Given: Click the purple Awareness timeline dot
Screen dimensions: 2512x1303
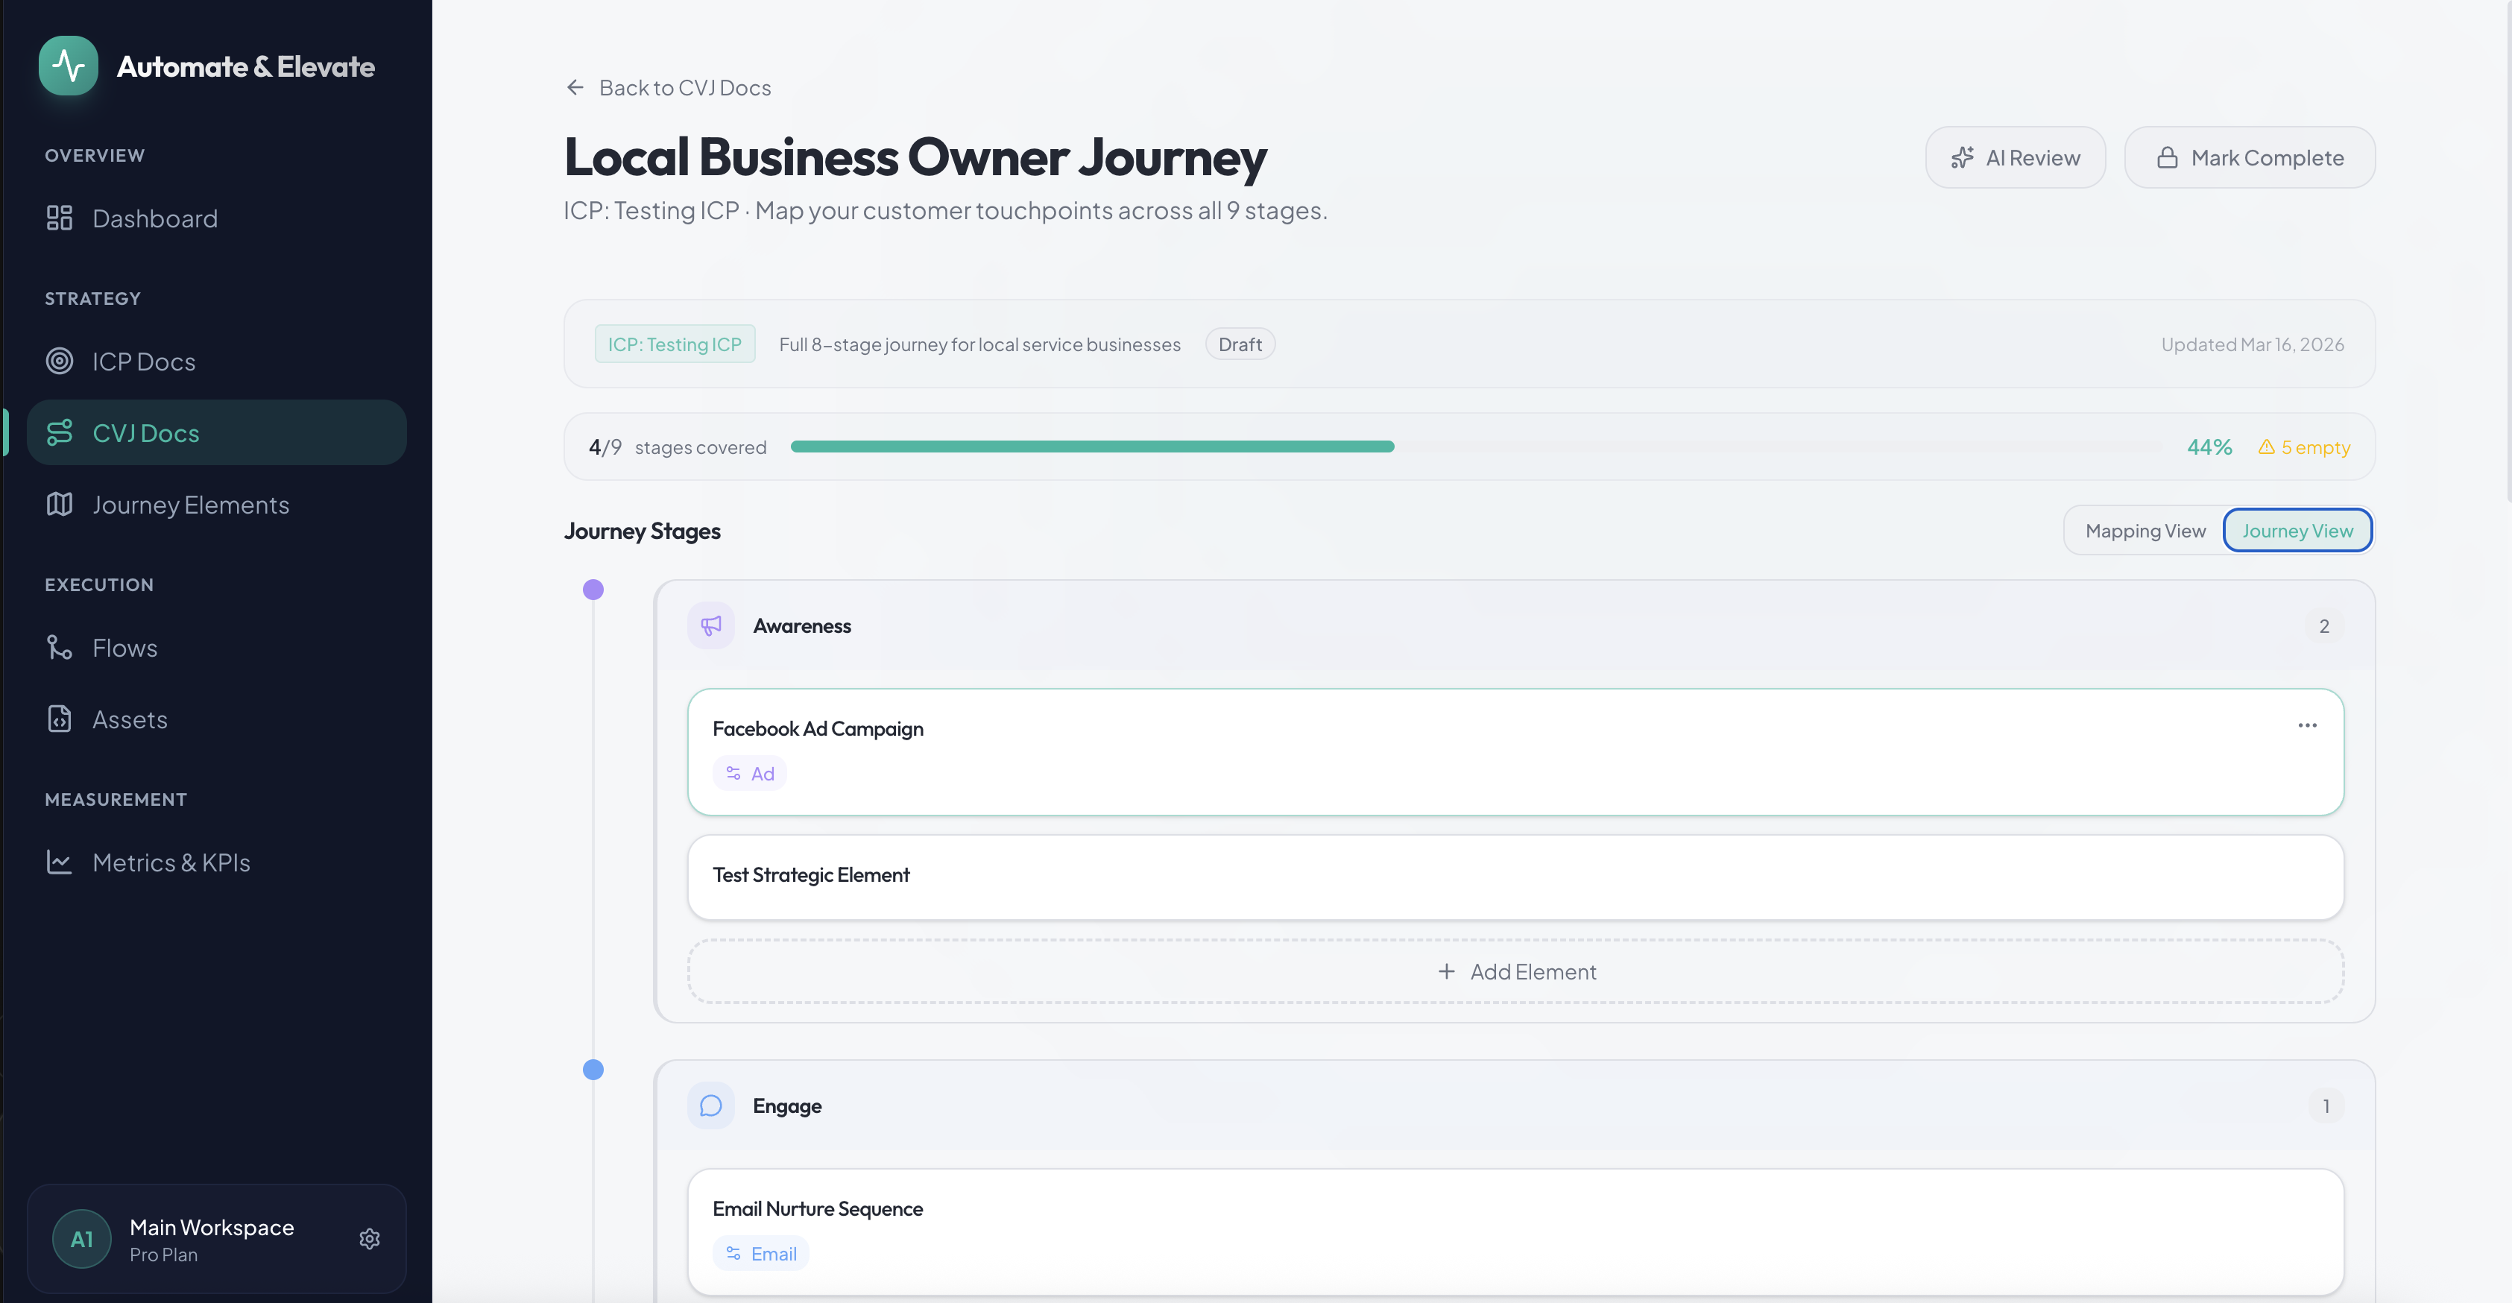Looking at the screenshot, I should (593, 589).
